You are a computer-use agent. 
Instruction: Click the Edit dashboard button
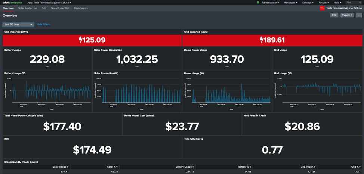334,15
